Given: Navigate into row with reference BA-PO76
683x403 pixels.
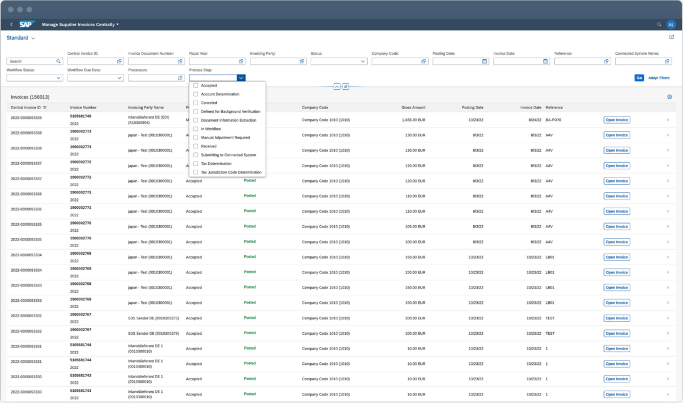Looking at the screenshot, I should [x=668, y=120].
